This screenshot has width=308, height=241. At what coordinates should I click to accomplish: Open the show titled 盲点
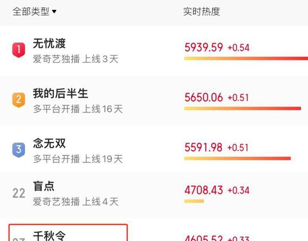pos(43,186)
